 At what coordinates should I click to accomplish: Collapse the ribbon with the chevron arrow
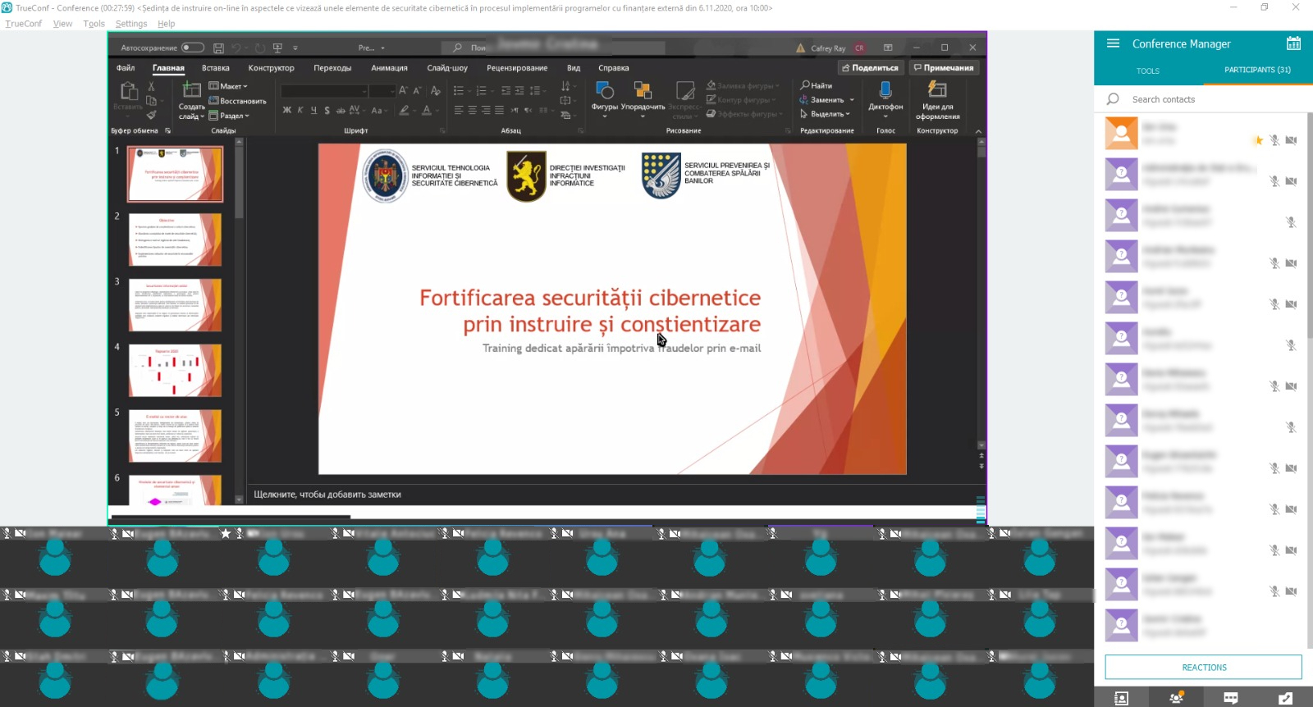[978, 131]
